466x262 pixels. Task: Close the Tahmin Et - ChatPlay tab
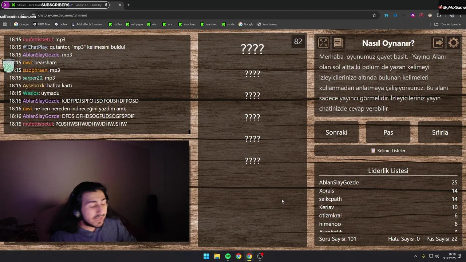(x=120, y=5)
